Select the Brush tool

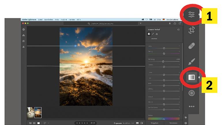(191, 62)
